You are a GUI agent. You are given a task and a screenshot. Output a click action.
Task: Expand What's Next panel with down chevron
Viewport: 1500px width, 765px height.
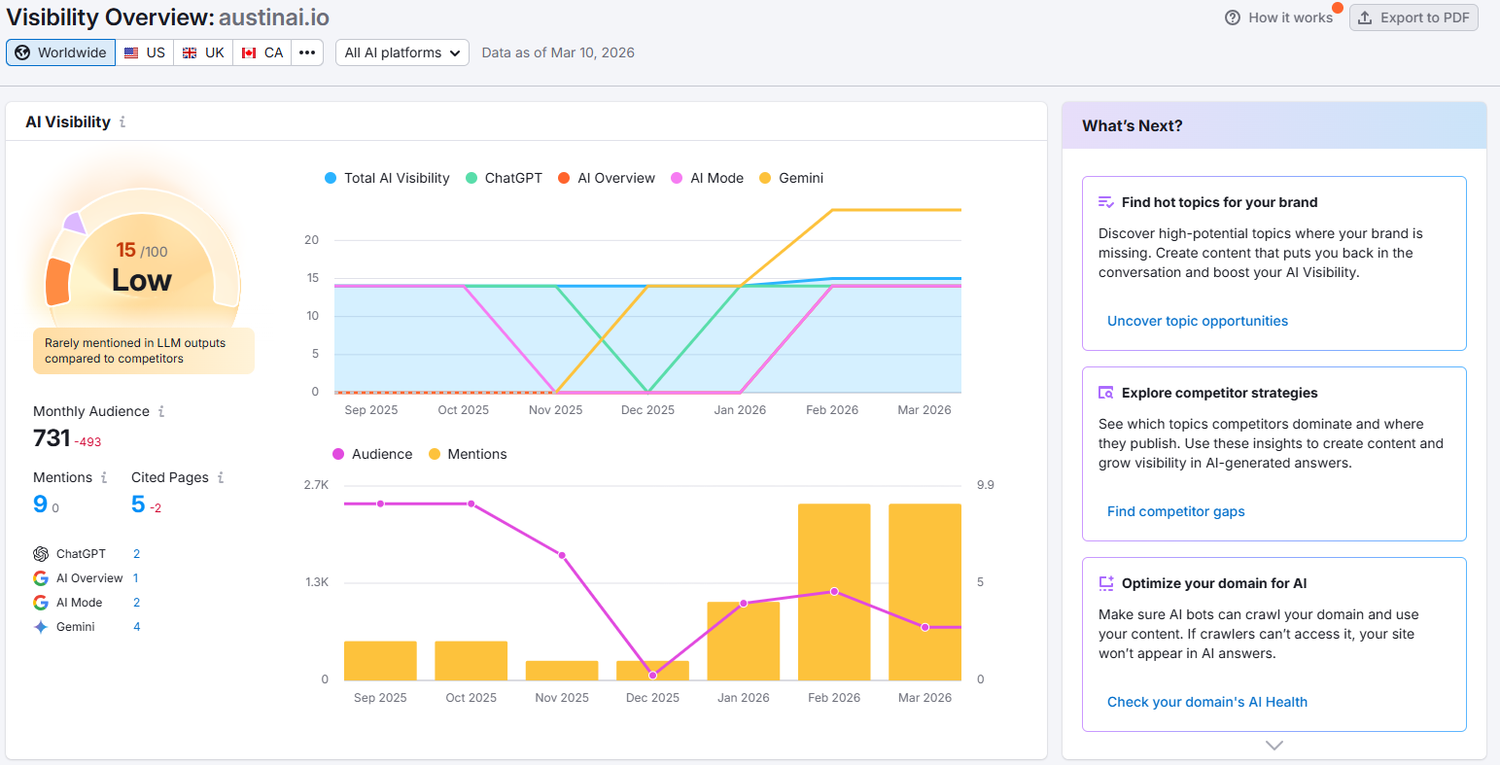pyautogui.click(x=1274, y=745)
